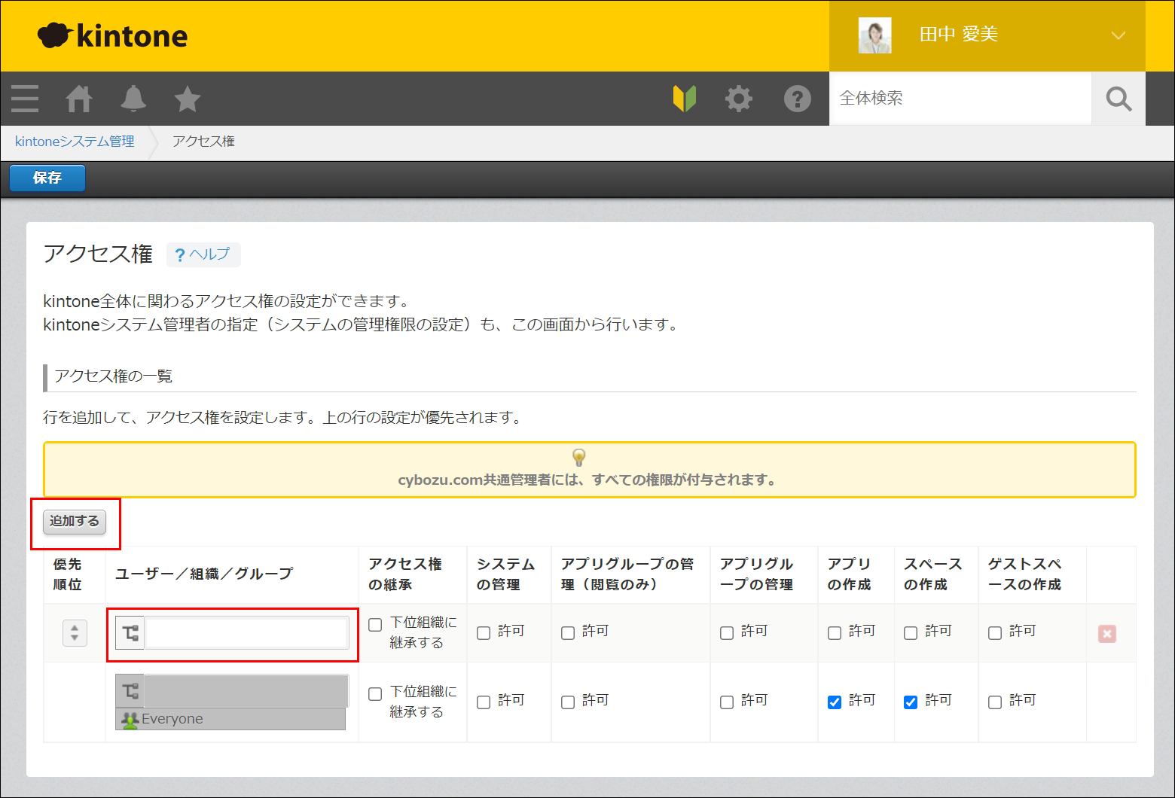Click the priority order stepper arrows
The width and height of the screenshot is (1175, 798).
[75, 632]
